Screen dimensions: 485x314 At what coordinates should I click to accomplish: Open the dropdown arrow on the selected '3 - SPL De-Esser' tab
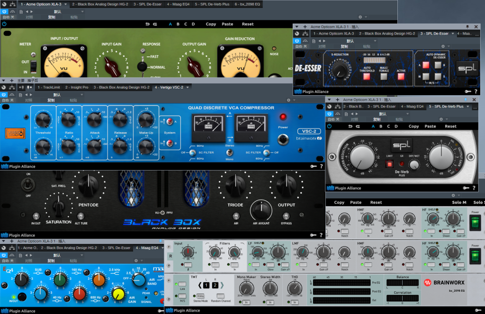click(453, 34)
